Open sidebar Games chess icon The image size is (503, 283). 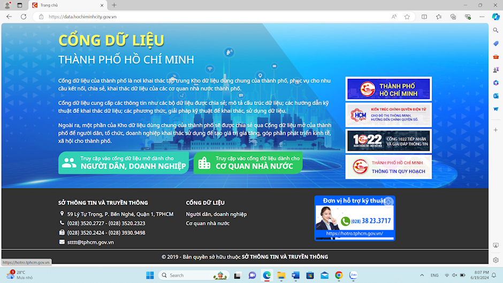click(496, 70)
